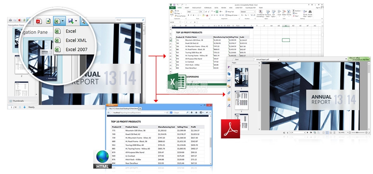
Task: Click Sort & Filter in Excel ribbon
Action: 305,14
